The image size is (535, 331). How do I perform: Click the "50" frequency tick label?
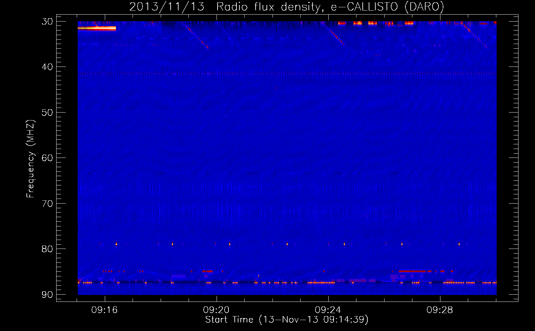coord(47,113)
